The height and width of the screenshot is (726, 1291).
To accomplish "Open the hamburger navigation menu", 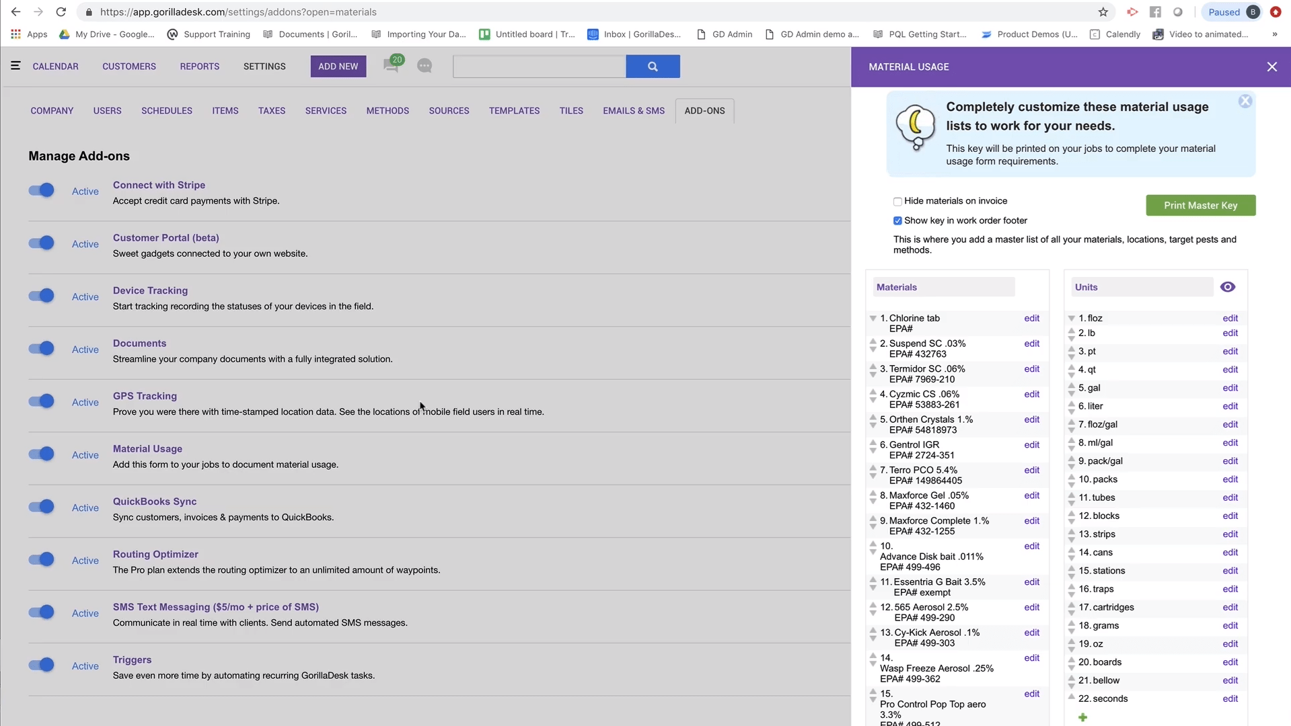I will click(x=15, y=66).
